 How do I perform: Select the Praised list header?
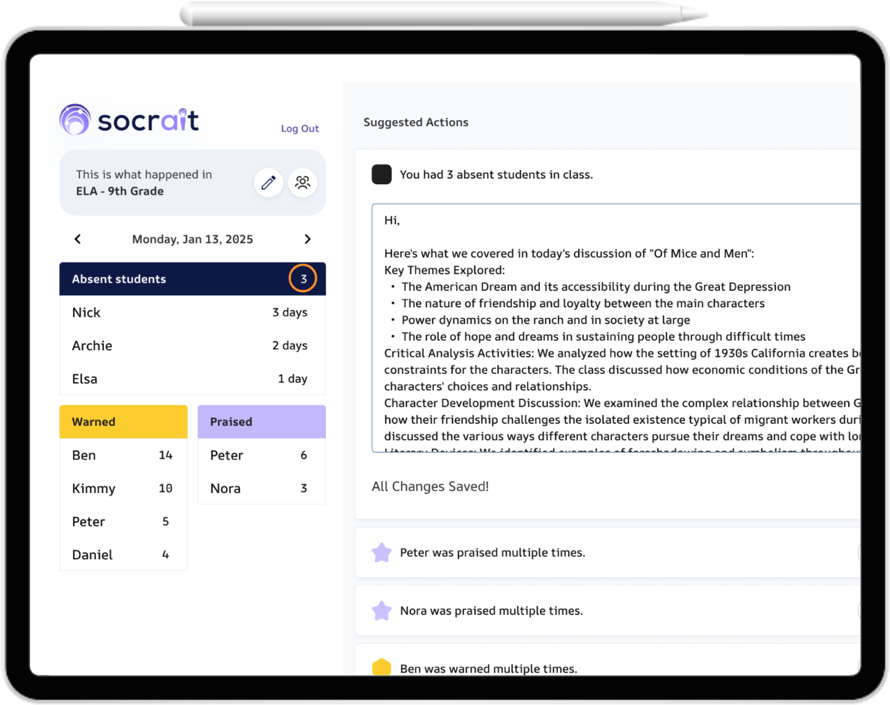(261, 422)
